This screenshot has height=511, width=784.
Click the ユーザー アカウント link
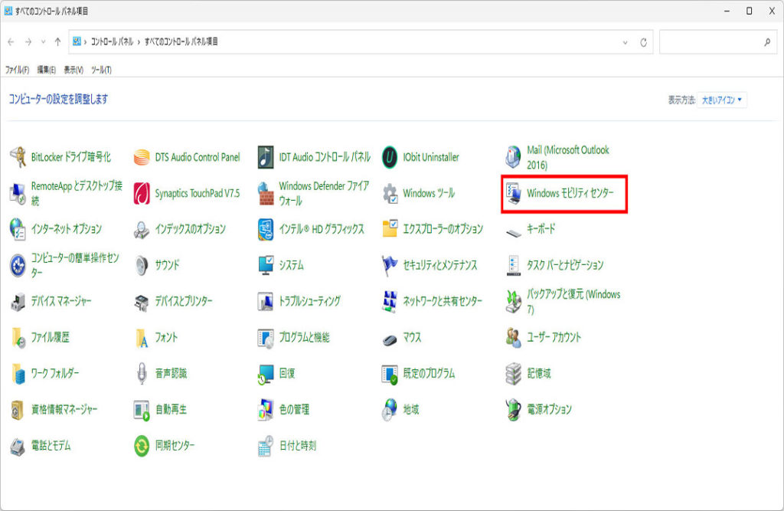pos(554,337)
